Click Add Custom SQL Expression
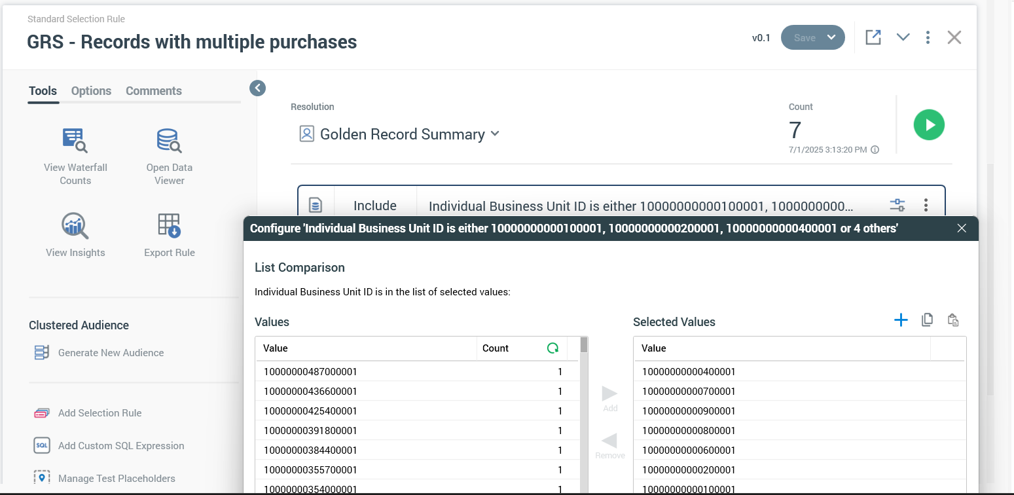The width and height of the screenshot is (1014, 495). tap(121, 446)
